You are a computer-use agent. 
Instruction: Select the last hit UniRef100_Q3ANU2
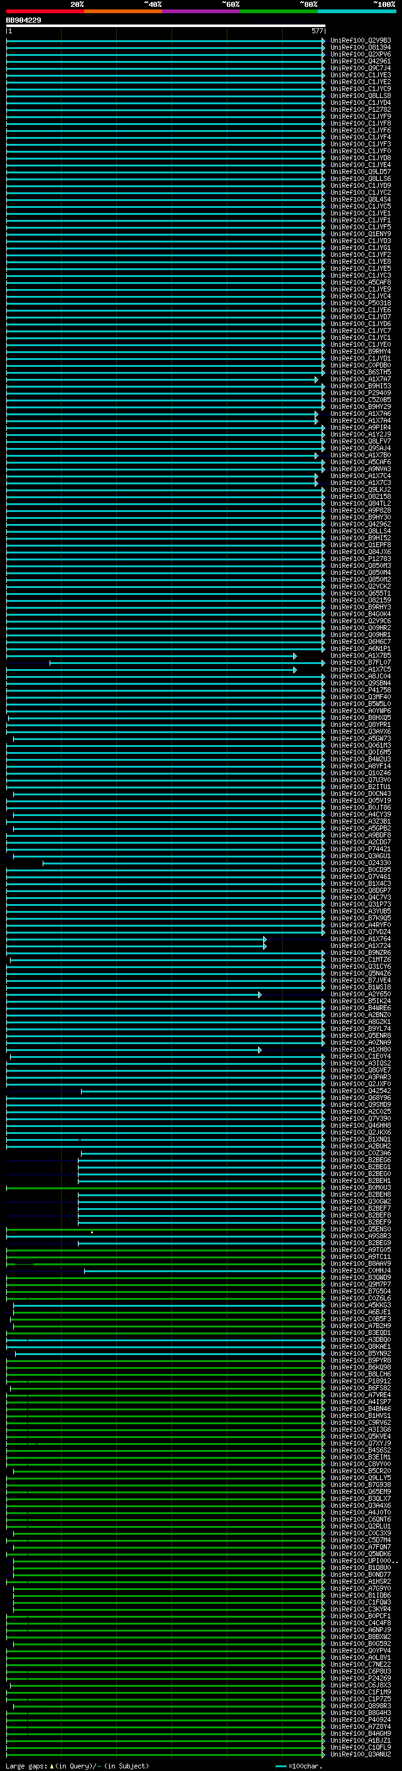[361, 1754]
